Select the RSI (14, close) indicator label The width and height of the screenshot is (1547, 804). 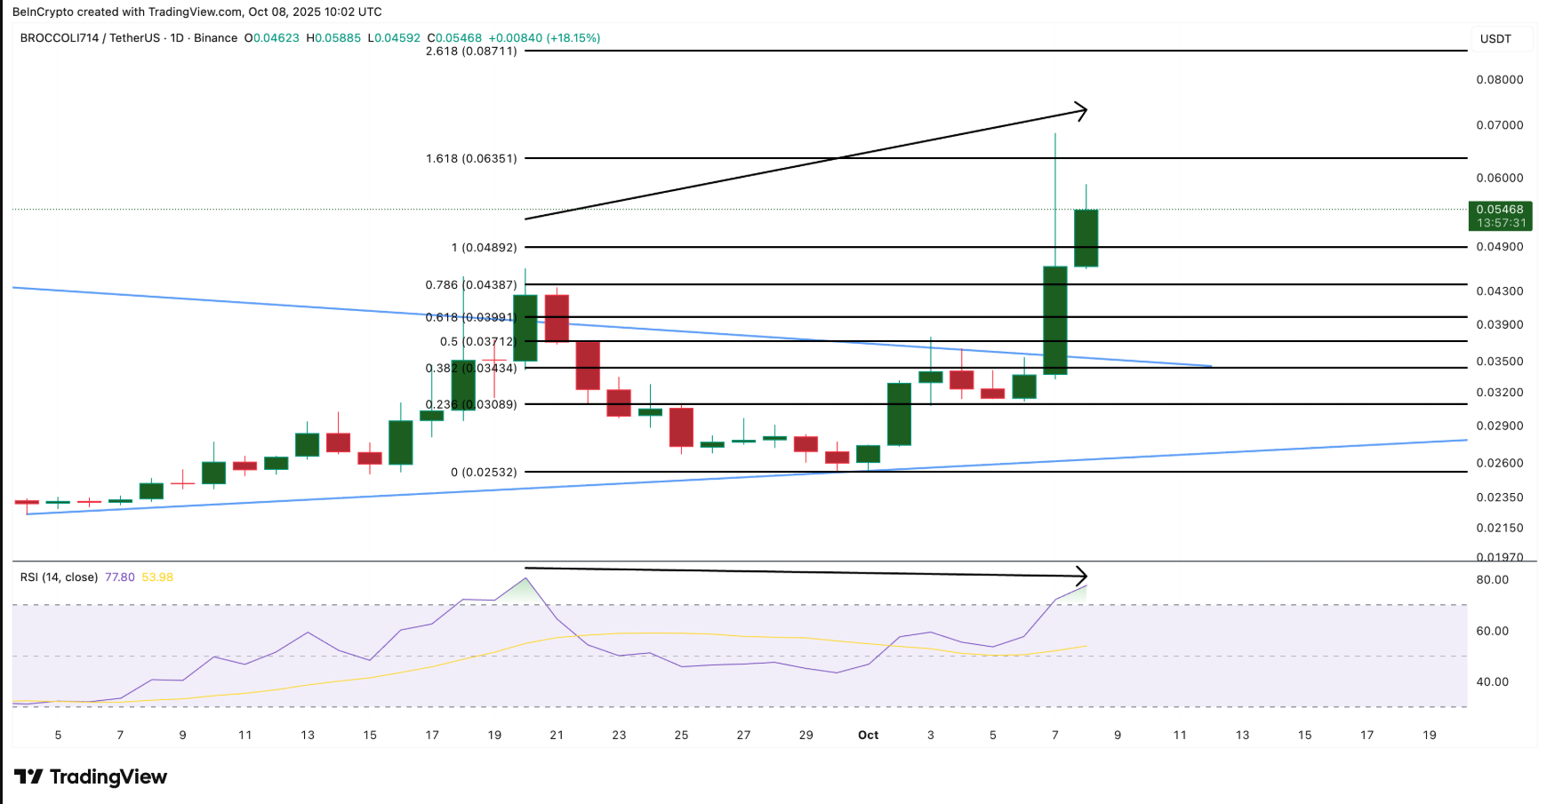pos(59,577)
